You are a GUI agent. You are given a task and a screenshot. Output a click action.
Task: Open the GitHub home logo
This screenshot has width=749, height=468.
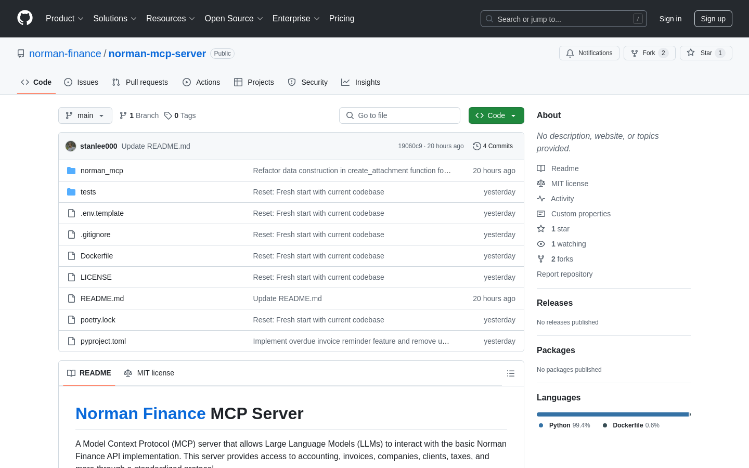(25, 18)
